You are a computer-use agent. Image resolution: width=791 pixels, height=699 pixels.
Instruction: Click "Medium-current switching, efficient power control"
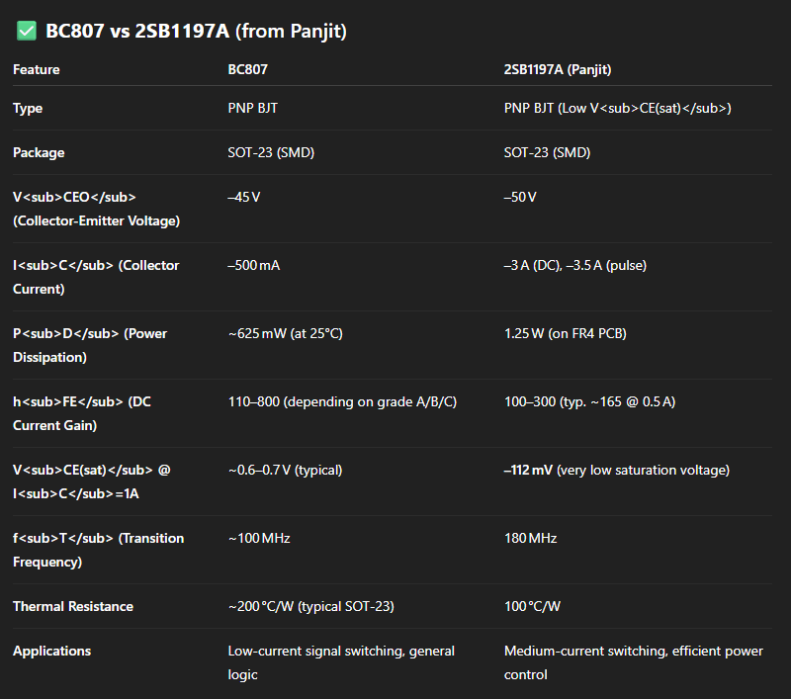tap(634, 662)
